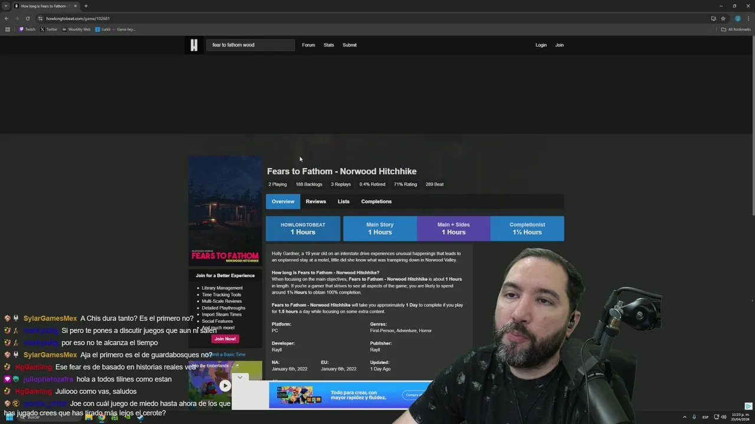Select the Overview tab
The image size is (755, 424).
click(x=283, y=201)
